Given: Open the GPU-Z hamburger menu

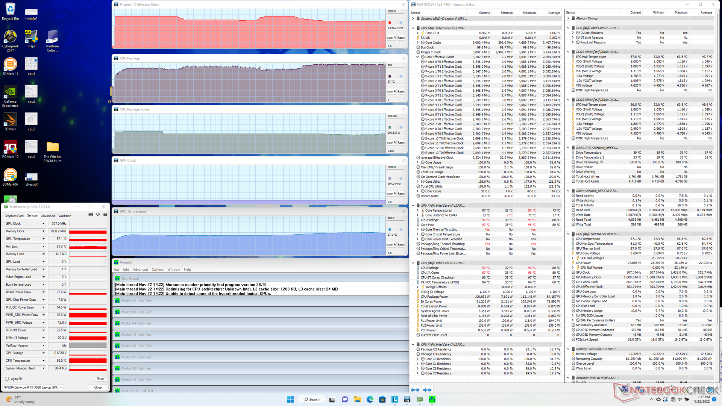Looking at the screenshot, I should 105,214.
